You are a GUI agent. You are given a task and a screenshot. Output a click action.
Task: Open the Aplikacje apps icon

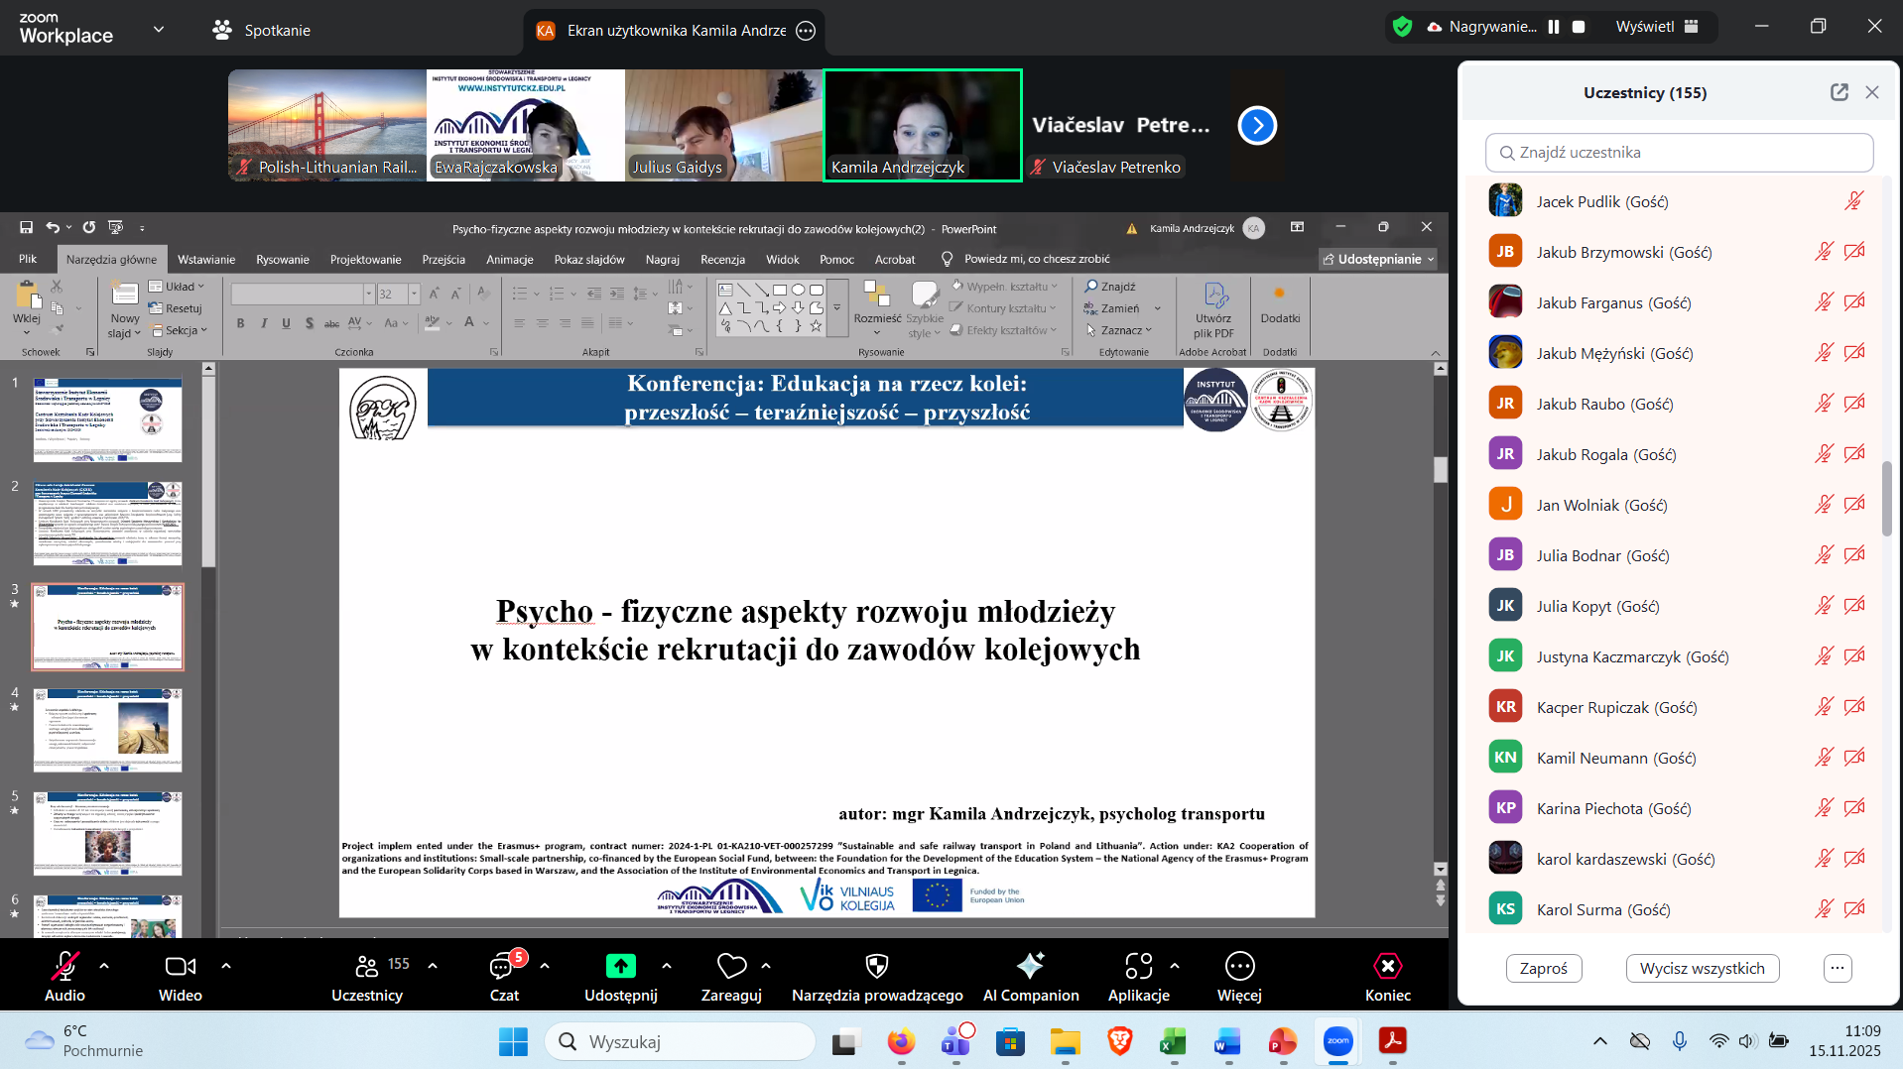[x=1138, y=966]
